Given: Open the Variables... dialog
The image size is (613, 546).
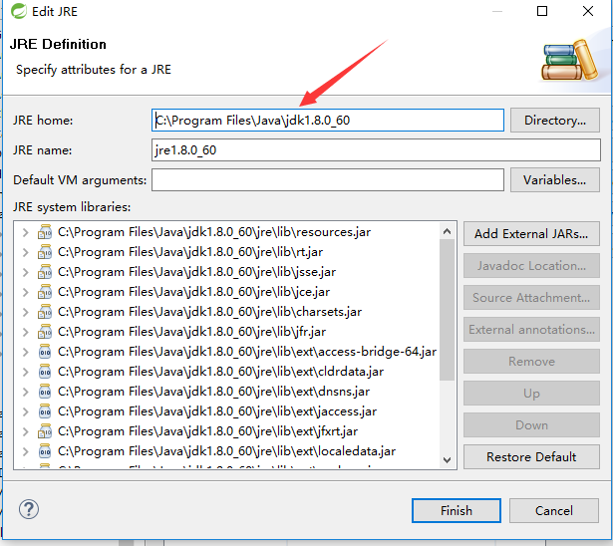Looking at the screenshot, I should 555,180.
